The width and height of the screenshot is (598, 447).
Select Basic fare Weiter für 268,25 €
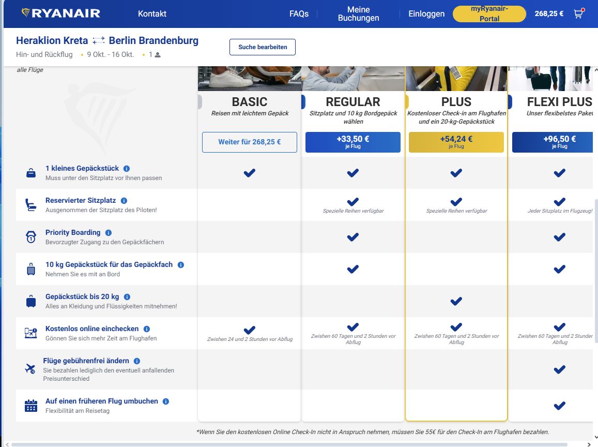(x=249, y=142)
